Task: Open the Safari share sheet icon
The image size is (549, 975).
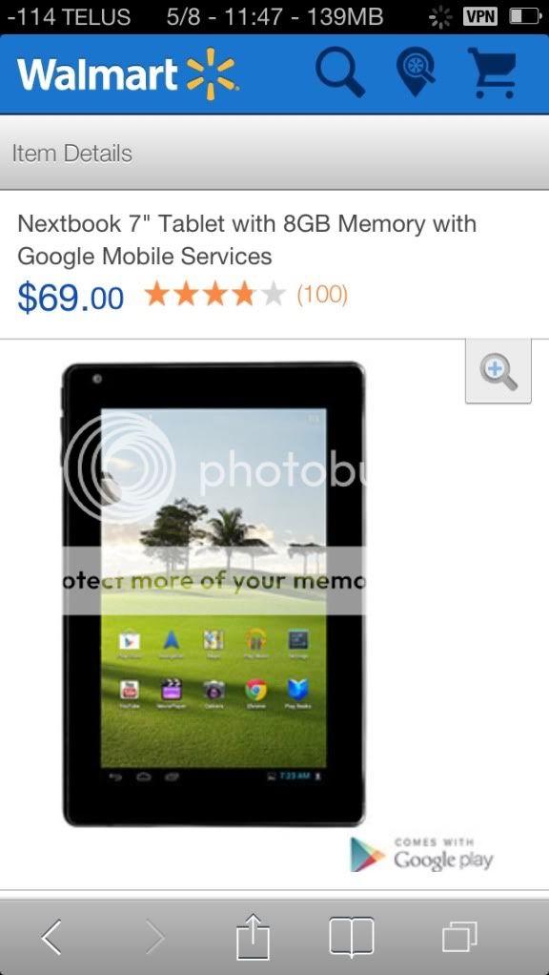Action: pos(253,936)
